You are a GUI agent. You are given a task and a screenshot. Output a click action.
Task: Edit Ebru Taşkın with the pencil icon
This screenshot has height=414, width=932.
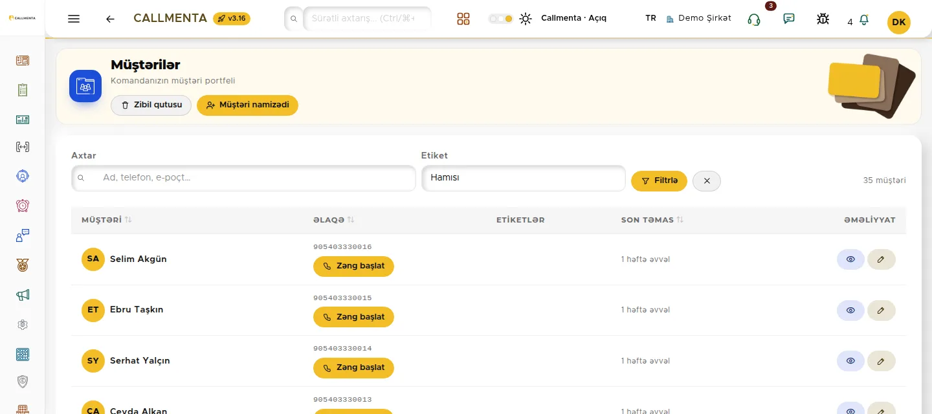point(881,310)
